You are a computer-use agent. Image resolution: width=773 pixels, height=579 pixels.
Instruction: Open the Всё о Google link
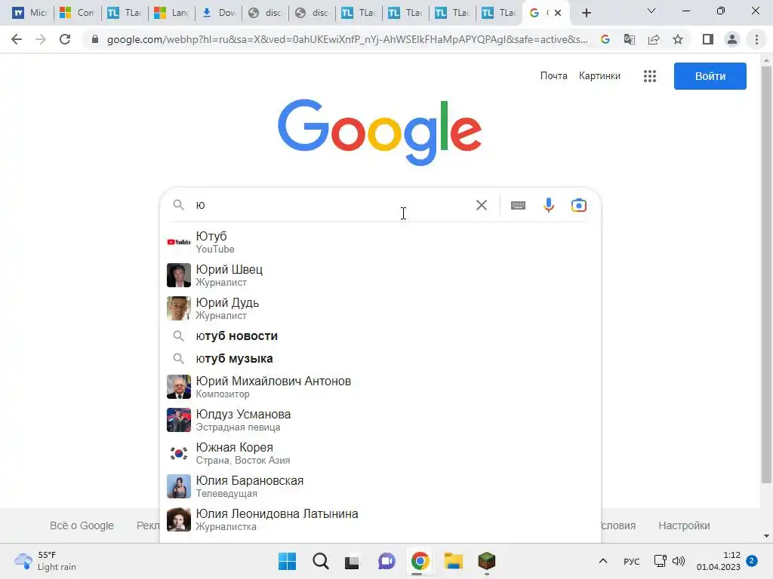point(82,525)
